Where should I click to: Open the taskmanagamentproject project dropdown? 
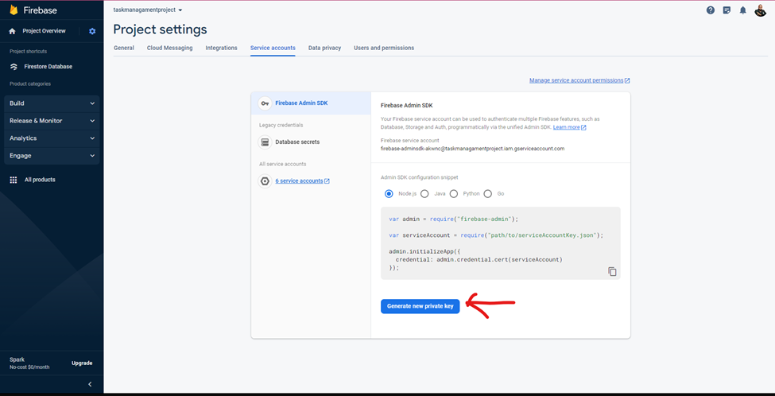coord(148,10)
